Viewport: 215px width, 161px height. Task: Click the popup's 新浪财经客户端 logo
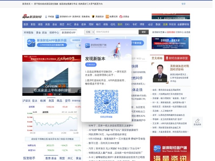pos(95,45)
